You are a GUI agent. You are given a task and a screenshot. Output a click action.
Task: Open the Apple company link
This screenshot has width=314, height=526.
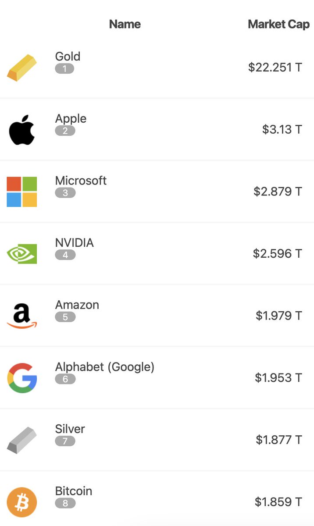coord(71,119)
